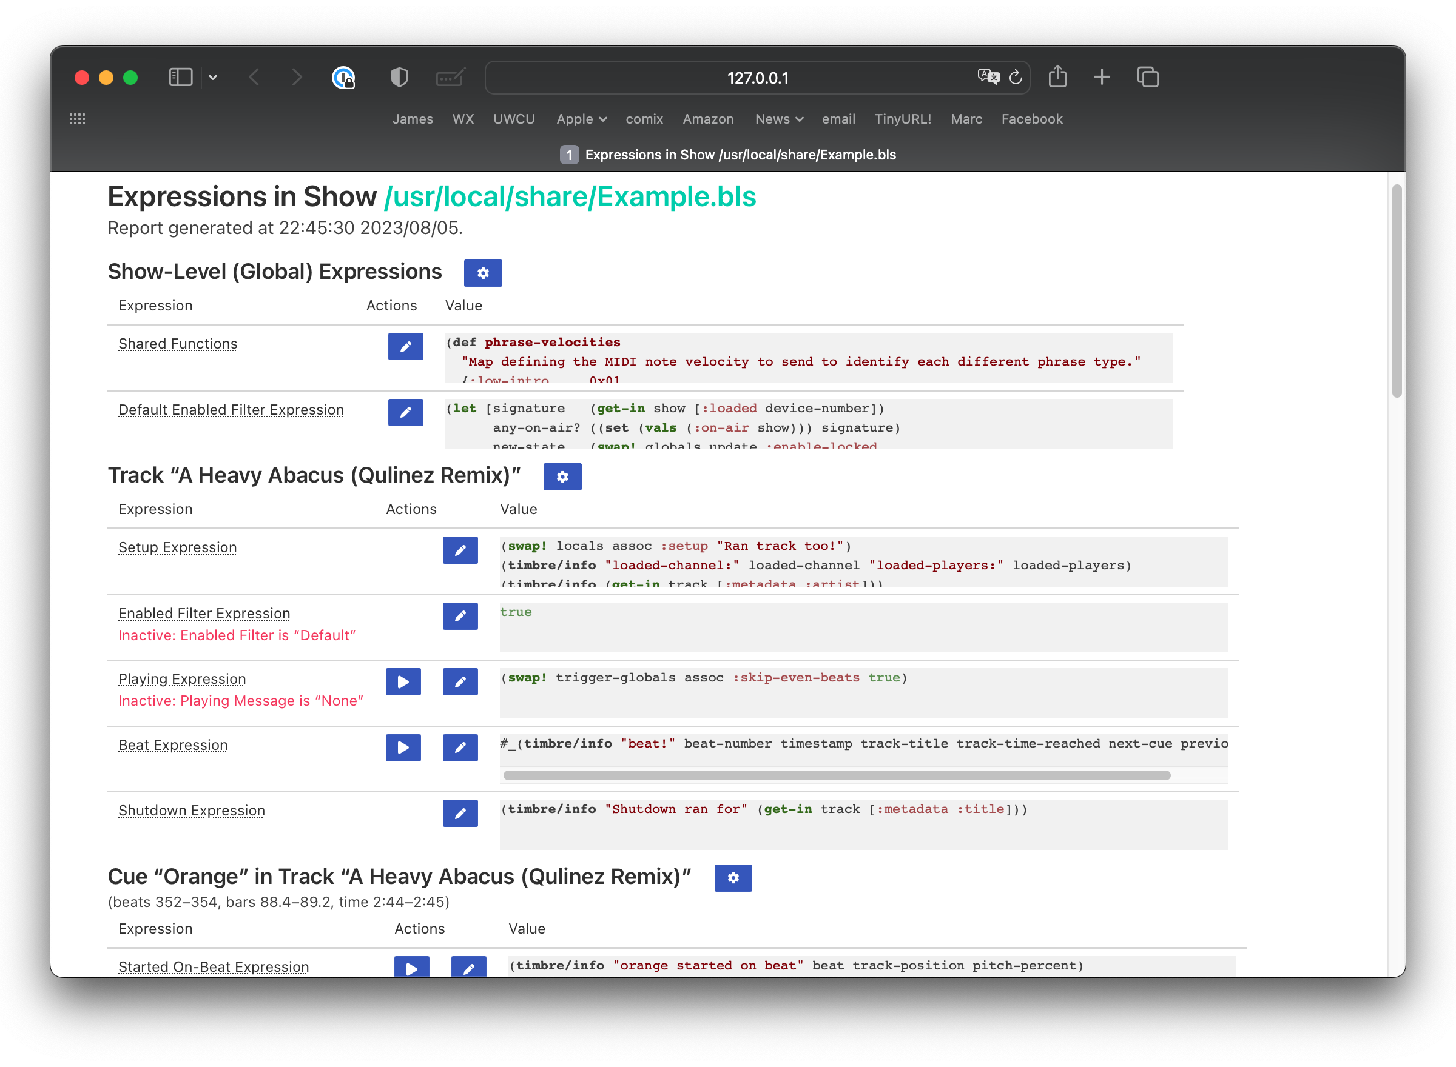Go back to the previous page
The image size is (1456, 1067).
point(255,78)
